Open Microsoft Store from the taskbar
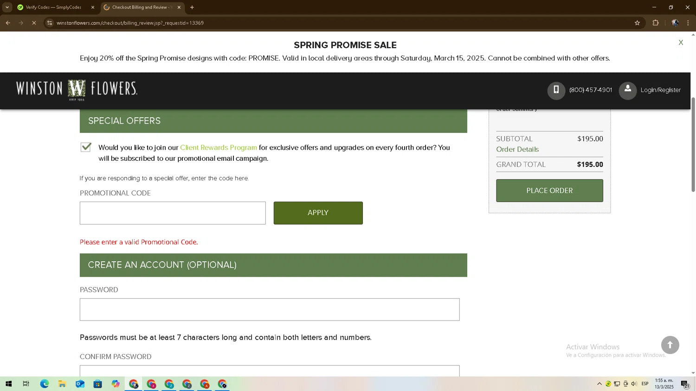The width and height of the screenshot is (696, 391). (x=97, y=384)
